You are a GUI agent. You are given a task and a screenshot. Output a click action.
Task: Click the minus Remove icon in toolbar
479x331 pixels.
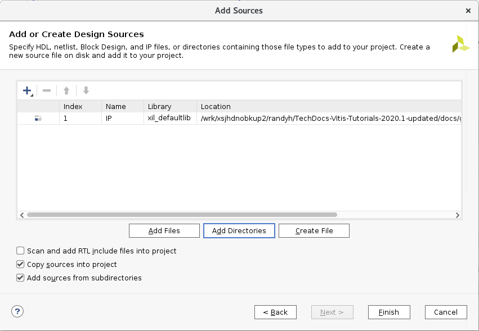point(47,90)
